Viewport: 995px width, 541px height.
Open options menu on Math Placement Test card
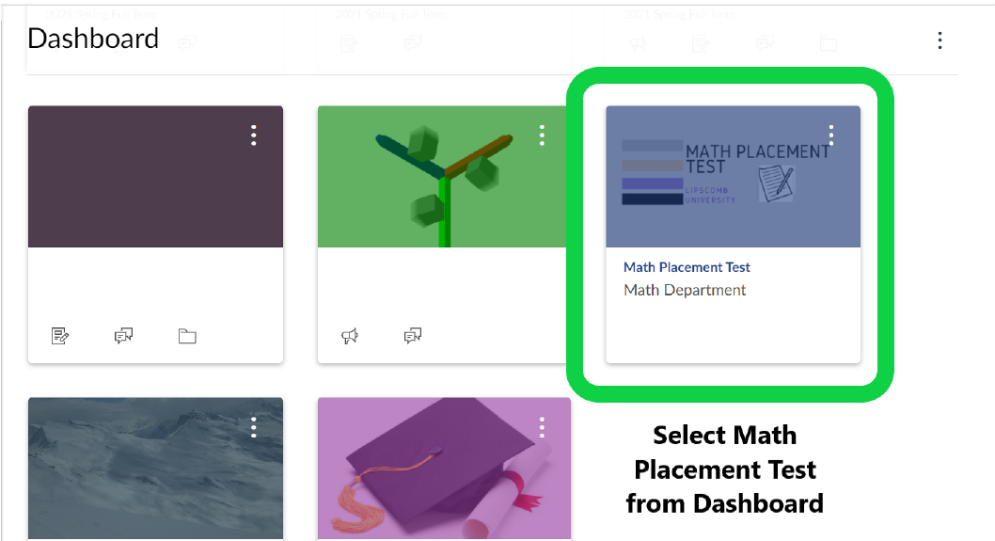831,135
